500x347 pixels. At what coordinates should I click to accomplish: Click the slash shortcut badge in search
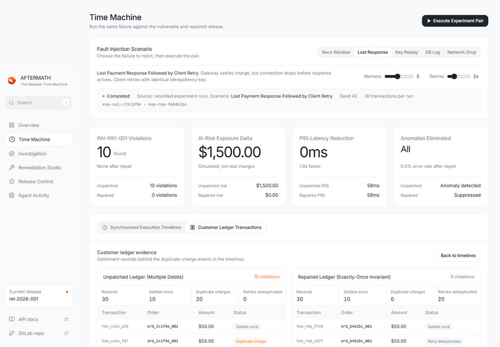(66, 103)
